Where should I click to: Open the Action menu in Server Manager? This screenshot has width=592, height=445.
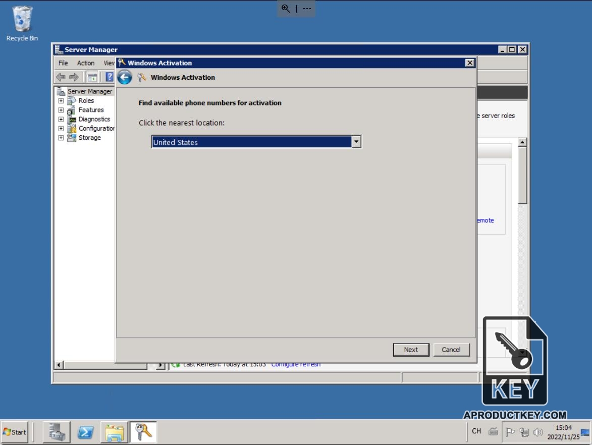click(86, 63)
